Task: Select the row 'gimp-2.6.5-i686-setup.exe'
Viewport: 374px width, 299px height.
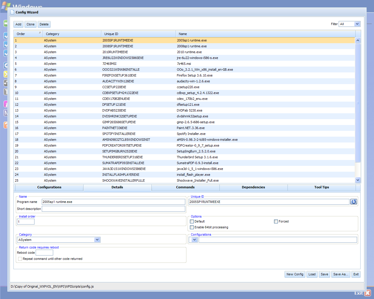Action: pos(184,122)
